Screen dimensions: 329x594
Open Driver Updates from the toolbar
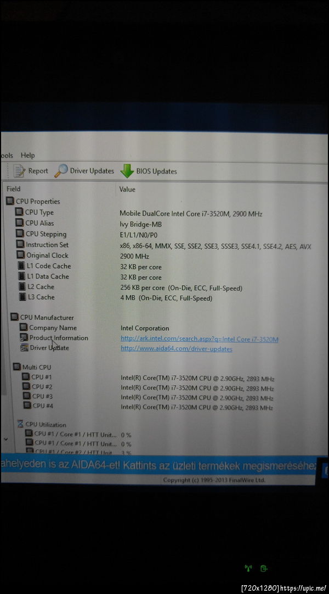[84, 171]
